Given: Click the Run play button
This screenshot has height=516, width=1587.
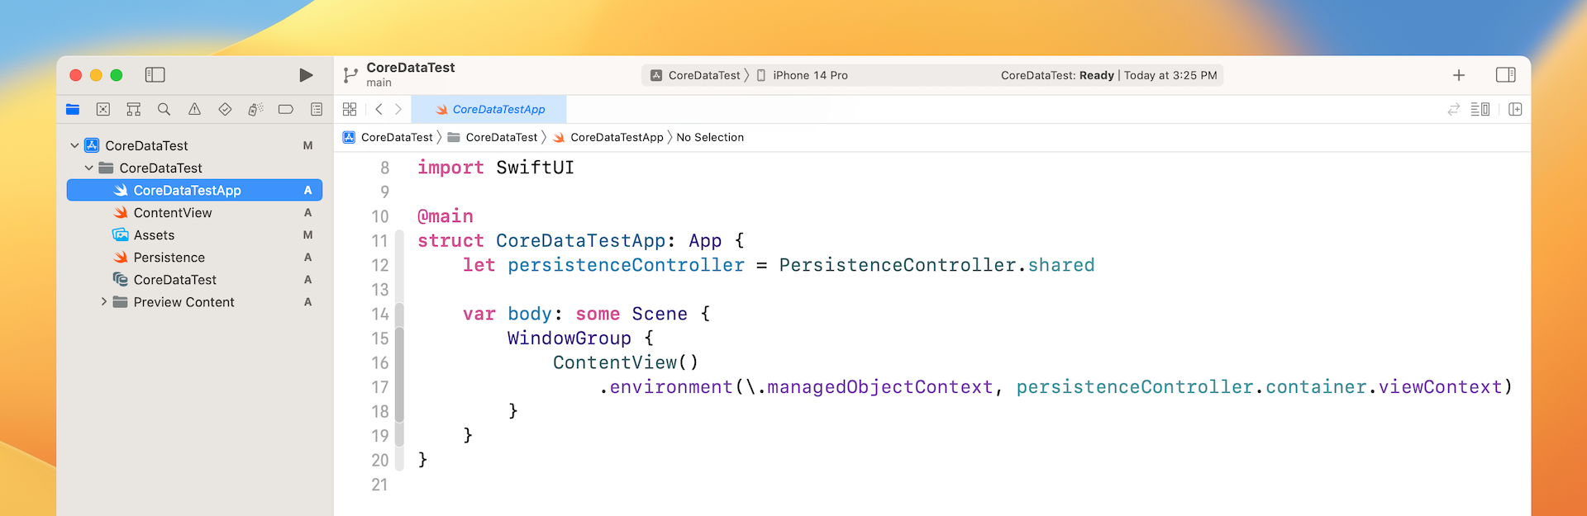Looking at the screenshot, I should point(306,75).
